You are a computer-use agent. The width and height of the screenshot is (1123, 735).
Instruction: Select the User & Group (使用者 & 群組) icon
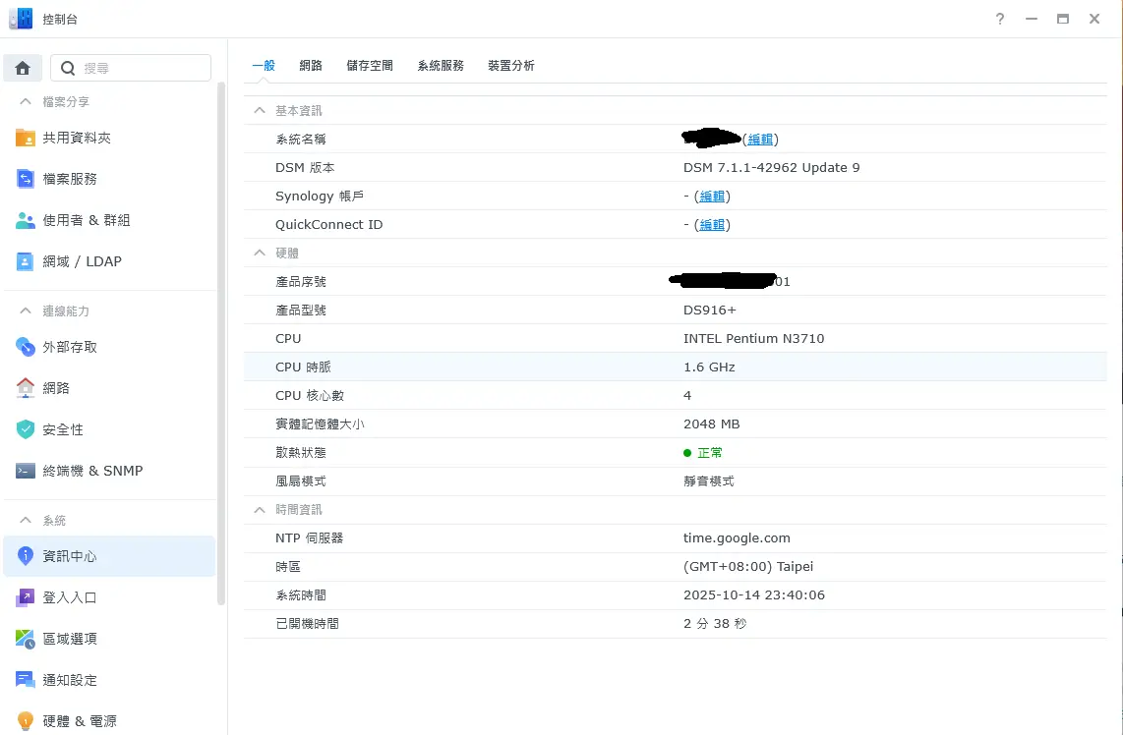(26, 221)
